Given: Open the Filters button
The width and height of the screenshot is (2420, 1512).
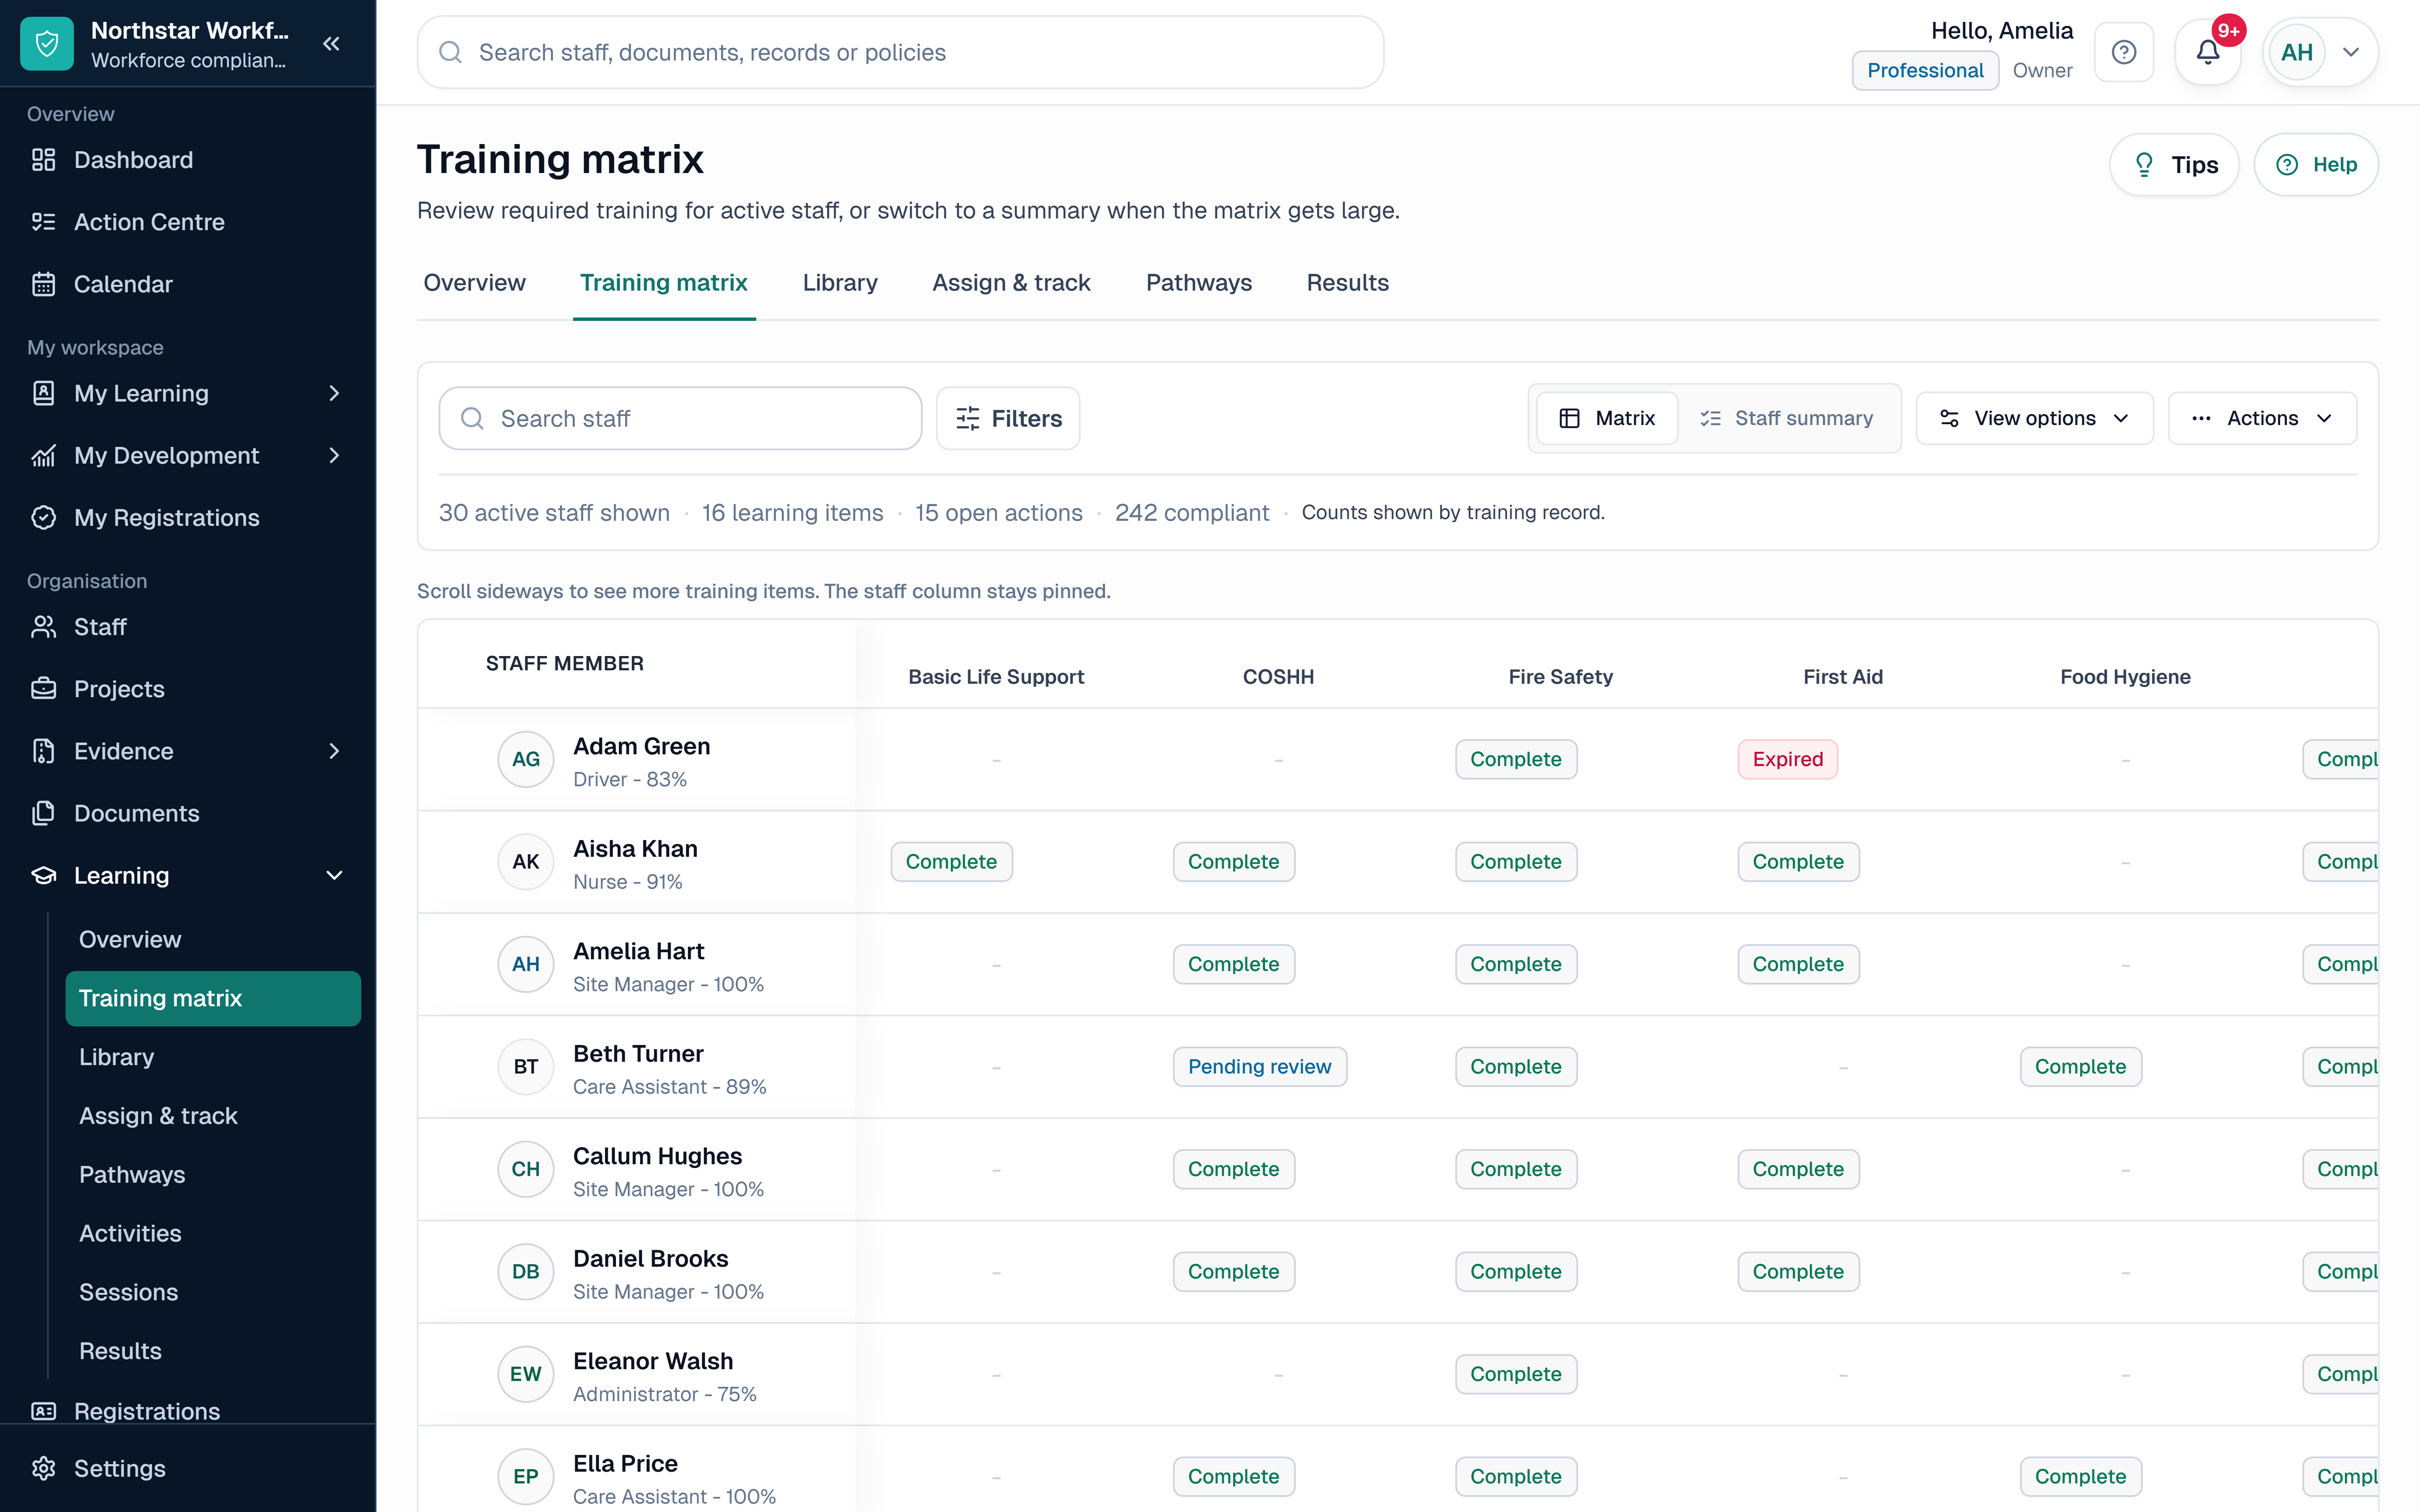Looking at the screenshot, I should [1008, 418].
